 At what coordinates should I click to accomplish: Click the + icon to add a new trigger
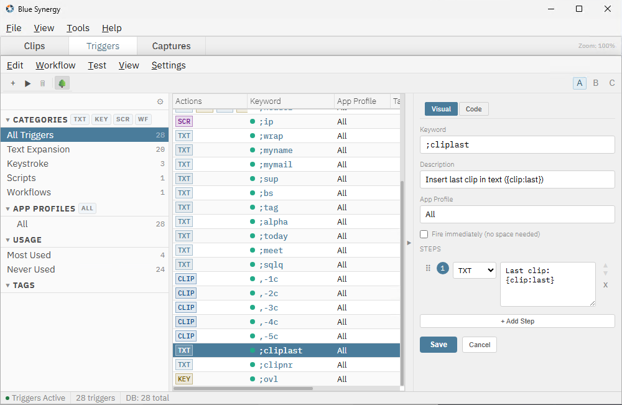12,83
